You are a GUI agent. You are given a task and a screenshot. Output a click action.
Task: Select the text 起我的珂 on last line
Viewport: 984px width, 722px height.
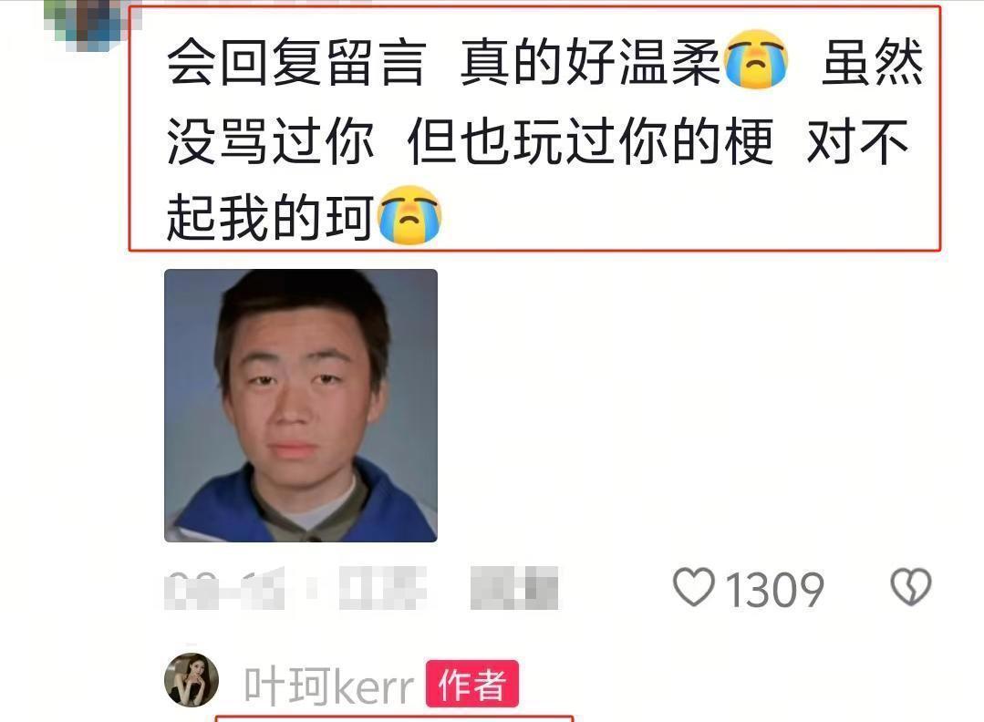tap(271, 217)
